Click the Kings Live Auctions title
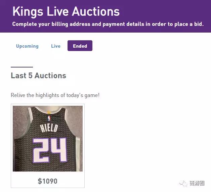211x192 pixels. (66, 11)
